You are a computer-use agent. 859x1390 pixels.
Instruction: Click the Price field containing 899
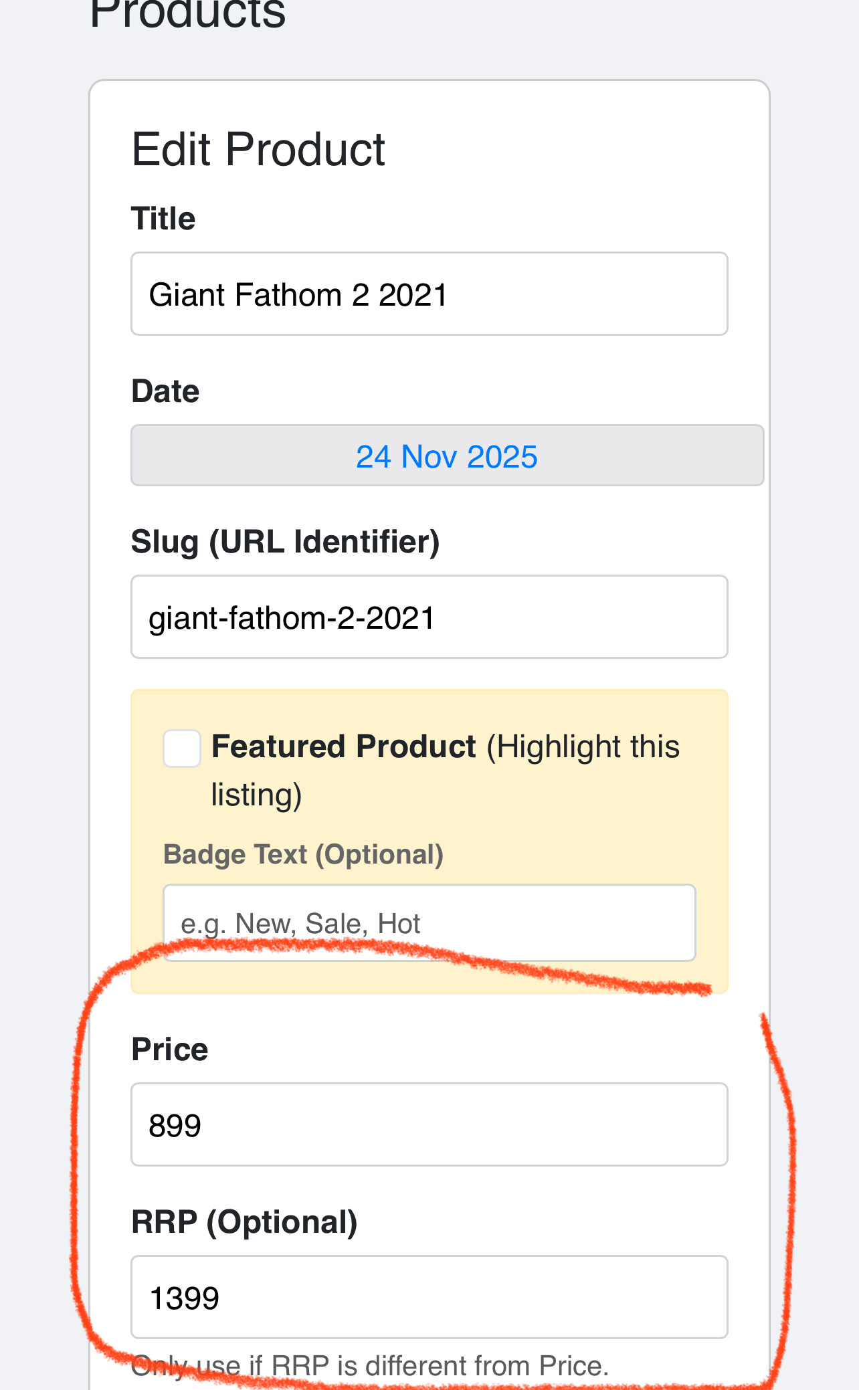click(x=428, y=1125)
